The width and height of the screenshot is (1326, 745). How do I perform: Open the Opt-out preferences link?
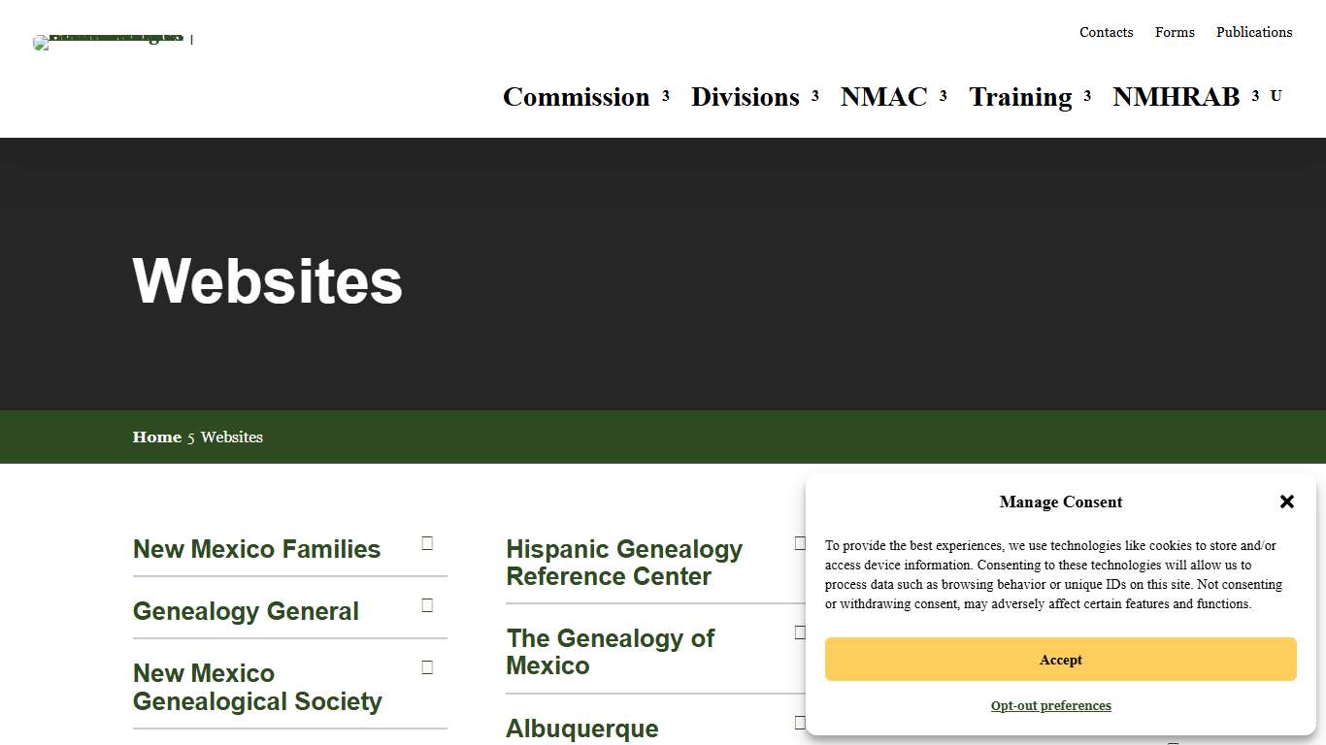[1051, 705]
